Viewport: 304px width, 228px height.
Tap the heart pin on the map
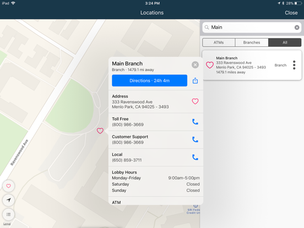point(100,131)
